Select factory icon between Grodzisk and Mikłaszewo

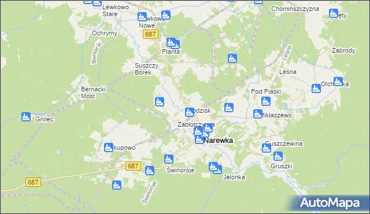tap(229, 108)
